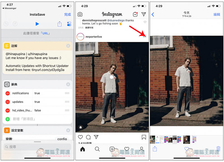Switch to the Instagram Search tab
224x162 pixels.
tap(97, 149)
